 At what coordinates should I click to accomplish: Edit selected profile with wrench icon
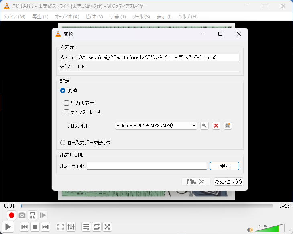(x=204, y=126)
